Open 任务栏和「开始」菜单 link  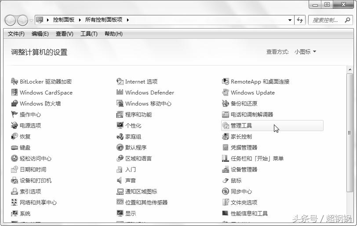pyautogui.click(x=257, y=158)
